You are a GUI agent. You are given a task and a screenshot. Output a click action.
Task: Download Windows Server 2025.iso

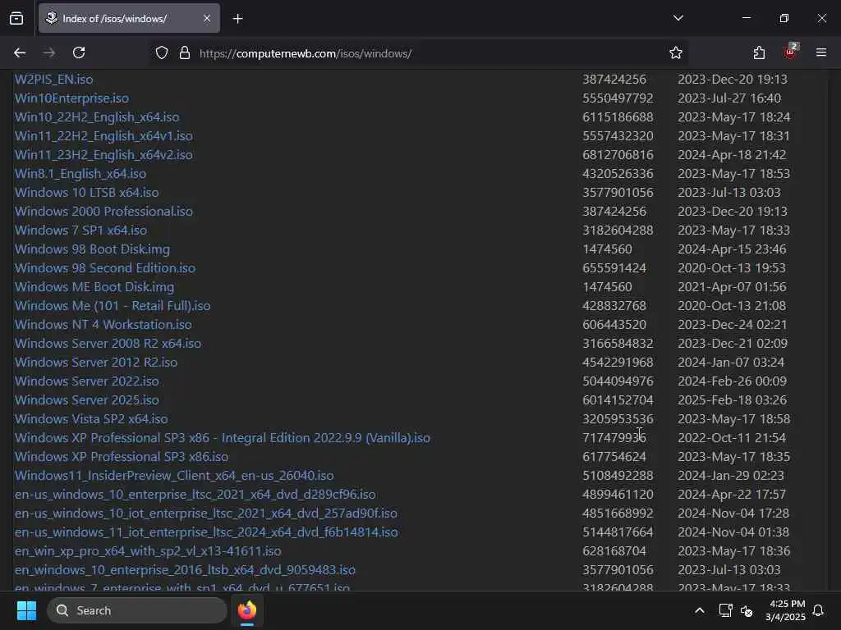click(x=87, y=399)
